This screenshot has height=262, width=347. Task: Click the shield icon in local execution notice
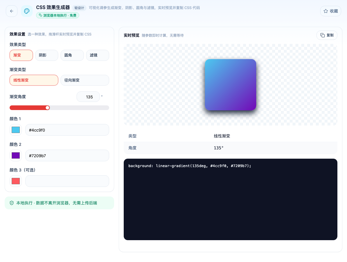[12, 203]
